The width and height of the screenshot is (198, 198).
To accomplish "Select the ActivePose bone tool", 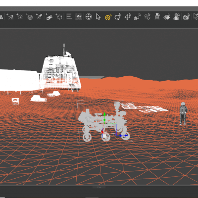I will click(148, 17).
